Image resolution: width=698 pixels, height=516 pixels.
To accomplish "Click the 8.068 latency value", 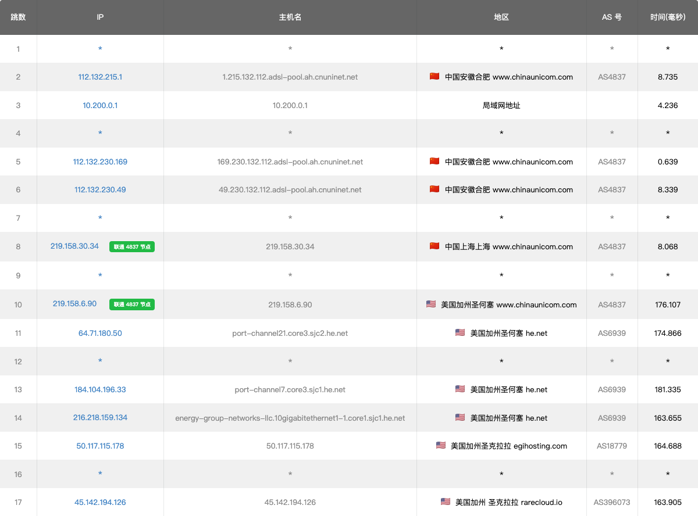I will pyautogui.click(x=668, y=246).
